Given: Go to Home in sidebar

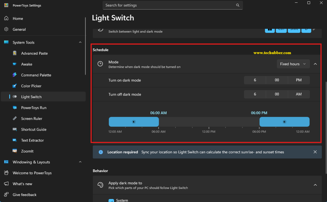Looking at the screenshot, I should [43, 19].
